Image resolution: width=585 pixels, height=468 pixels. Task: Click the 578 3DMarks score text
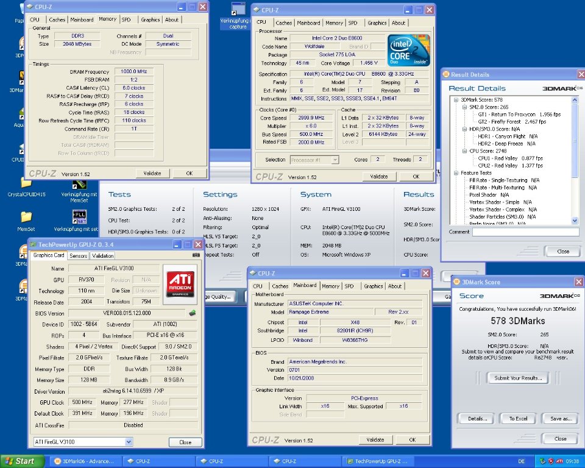[518, 321]
